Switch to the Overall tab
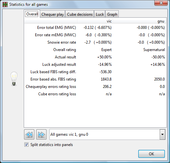This screenshot has width=170, height=163. [x=32, y=14]
